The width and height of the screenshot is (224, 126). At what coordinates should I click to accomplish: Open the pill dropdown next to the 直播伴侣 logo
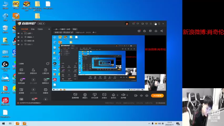[x=41, y=24]
